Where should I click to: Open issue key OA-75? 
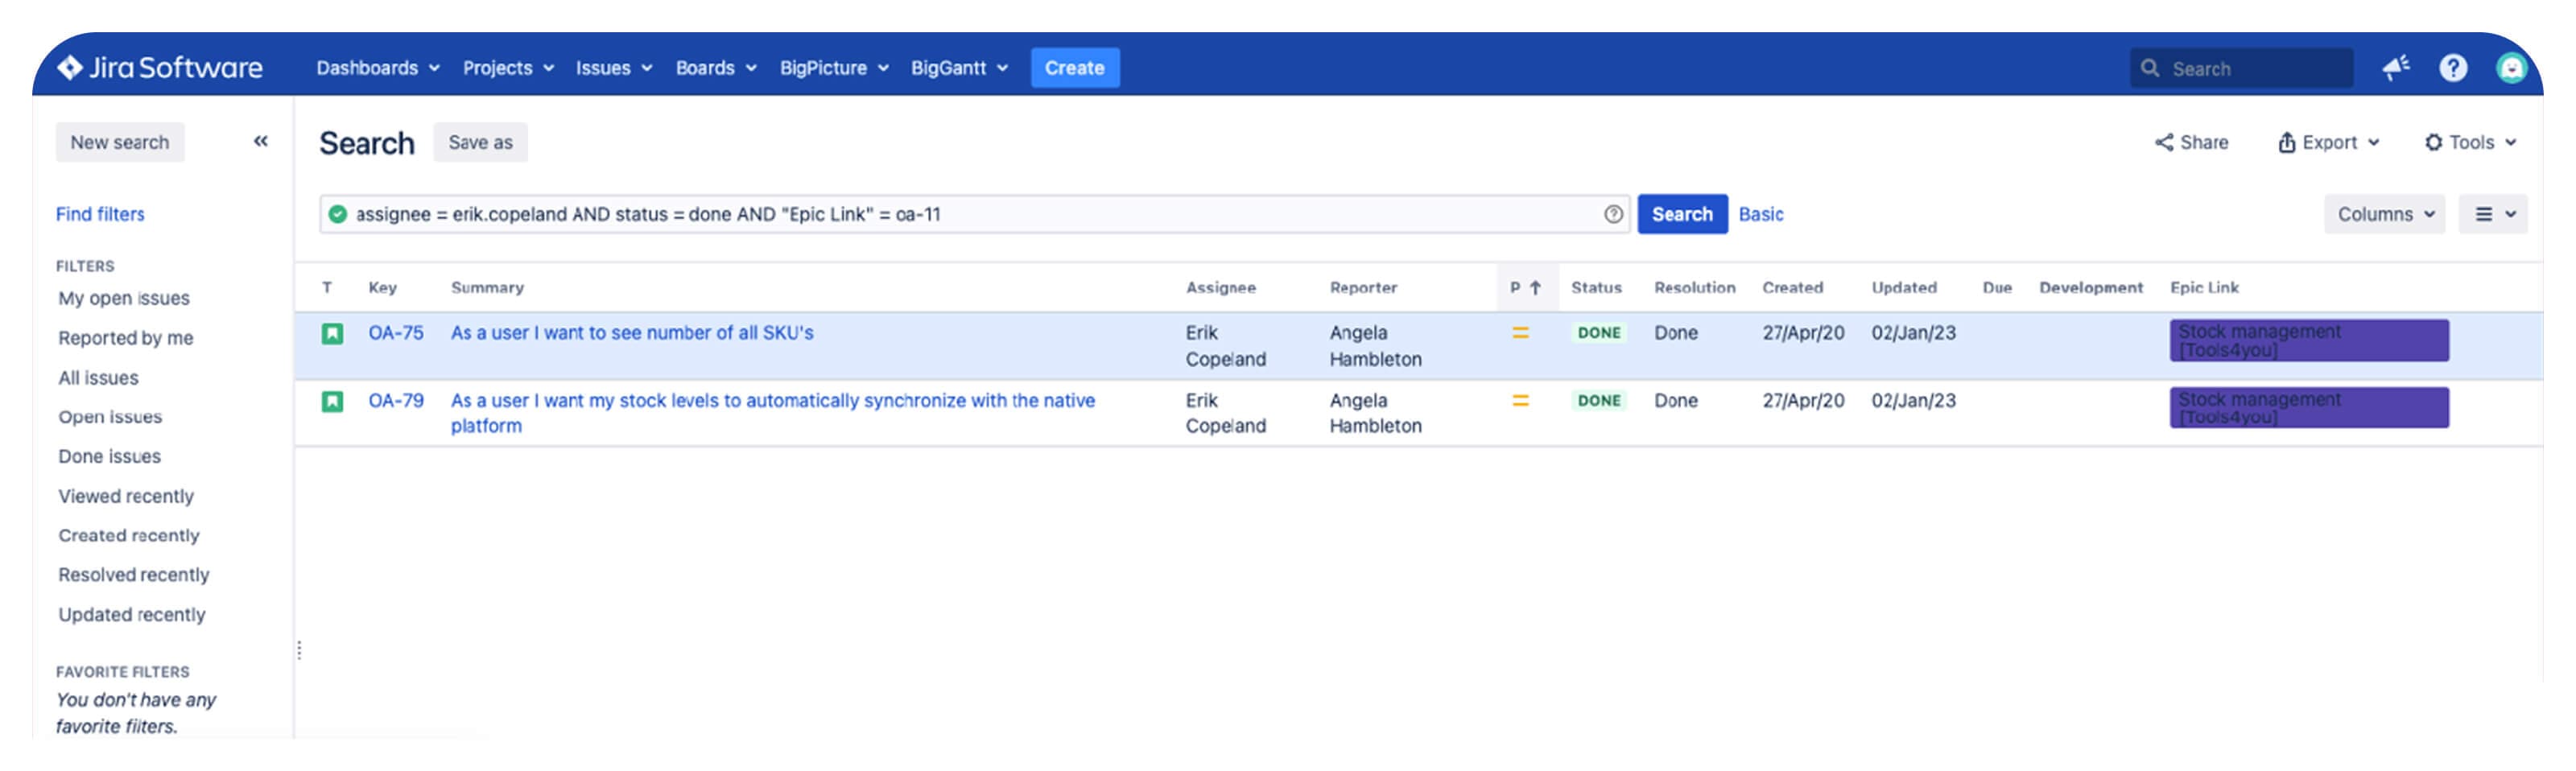[x=396, y=333]
